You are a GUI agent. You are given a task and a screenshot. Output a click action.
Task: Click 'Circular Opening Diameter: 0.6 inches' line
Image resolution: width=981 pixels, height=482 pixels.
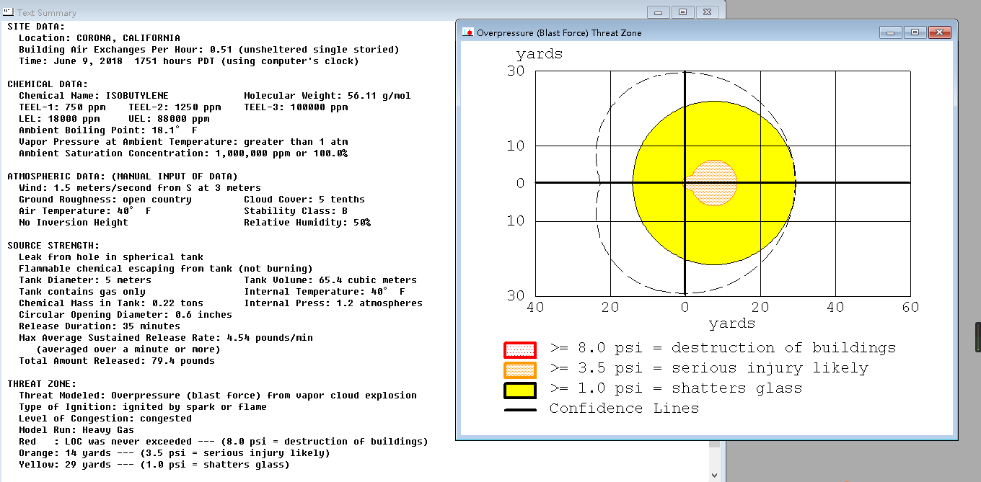[126, 315]
